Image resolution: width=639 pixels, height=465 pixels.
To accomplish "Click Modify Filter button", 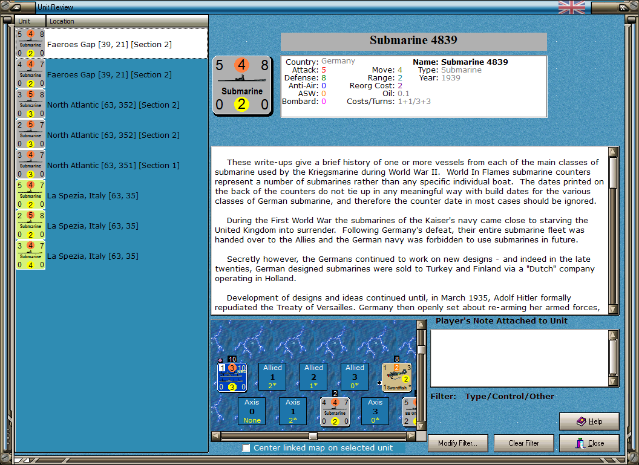I will point(457,443).
